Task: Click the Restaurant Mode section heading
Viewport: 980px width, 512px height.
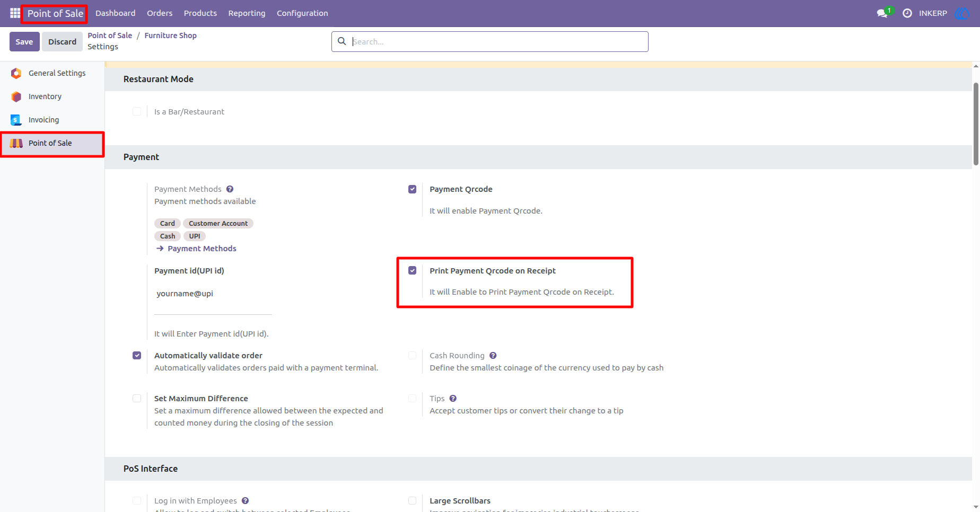Action: point(158,79)
